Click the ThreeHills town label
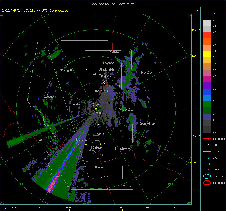 point(126,110)
